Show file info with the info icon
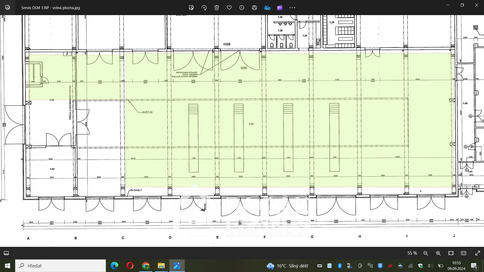Image resolution: width=484 pixels, height=272 pixels. [x=242, y=8]
